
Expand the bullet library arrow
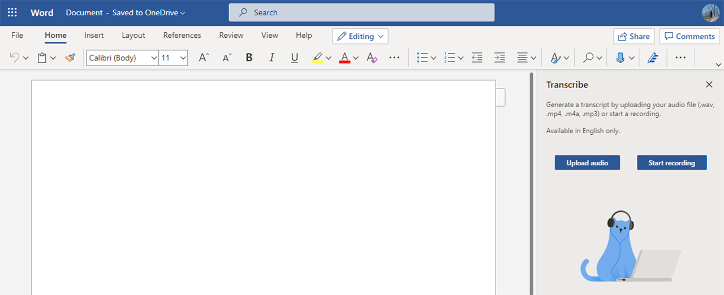[434, 58]
